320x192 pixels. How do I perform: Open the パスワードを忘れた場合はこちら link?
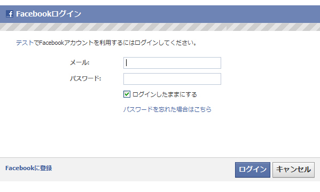tap(167, 109)
